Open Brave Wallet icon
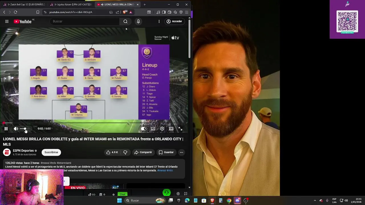The image size is (365, 205). click(169, 12)
